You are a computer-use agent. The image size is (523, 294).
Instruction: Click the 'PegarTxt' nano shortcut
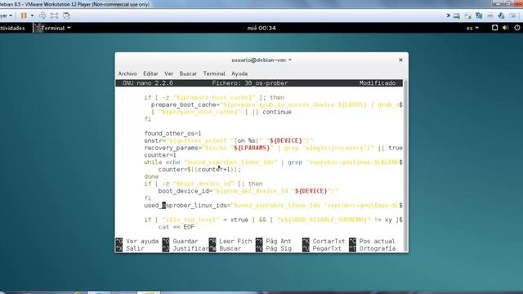[x=322, y=248]
